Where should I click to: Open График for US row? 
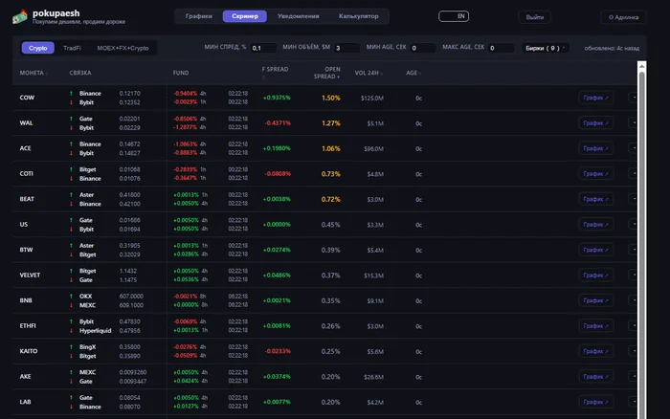[x=595, y=224]
